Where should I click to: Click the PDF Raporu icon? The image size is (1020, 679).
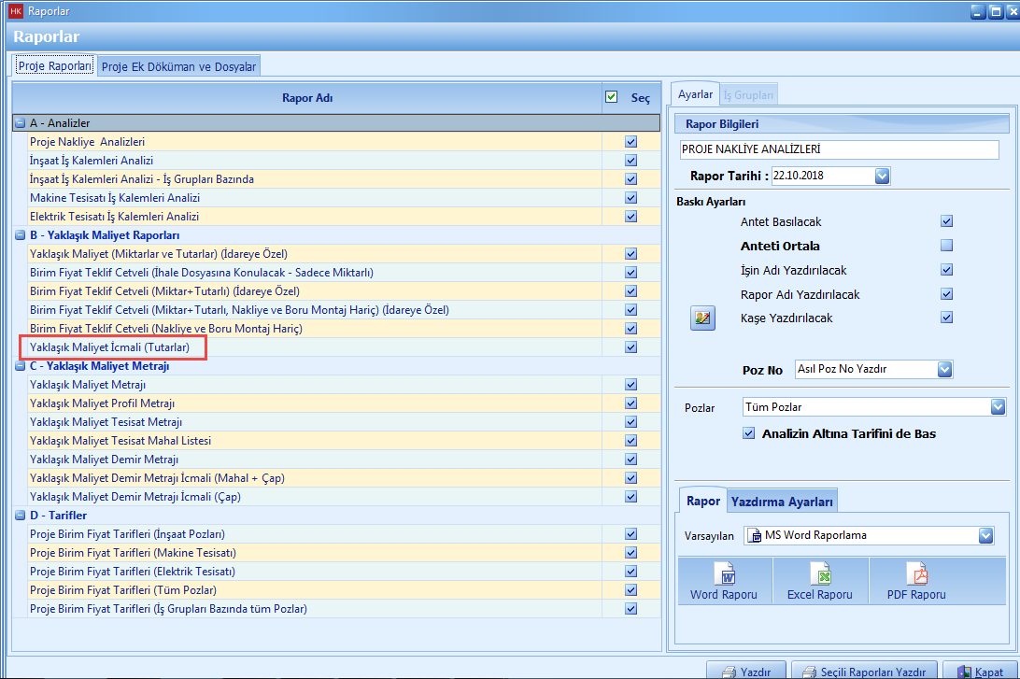[x=915, y=573]
